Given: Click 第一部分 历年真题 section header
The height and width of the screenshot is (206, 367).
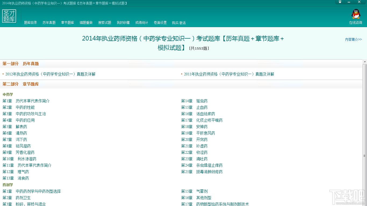Looking at the screenshot, I should point(21,64).
